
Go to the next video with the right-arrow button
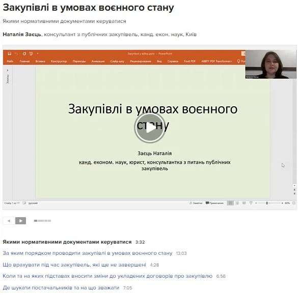click(x=20, y=221)
